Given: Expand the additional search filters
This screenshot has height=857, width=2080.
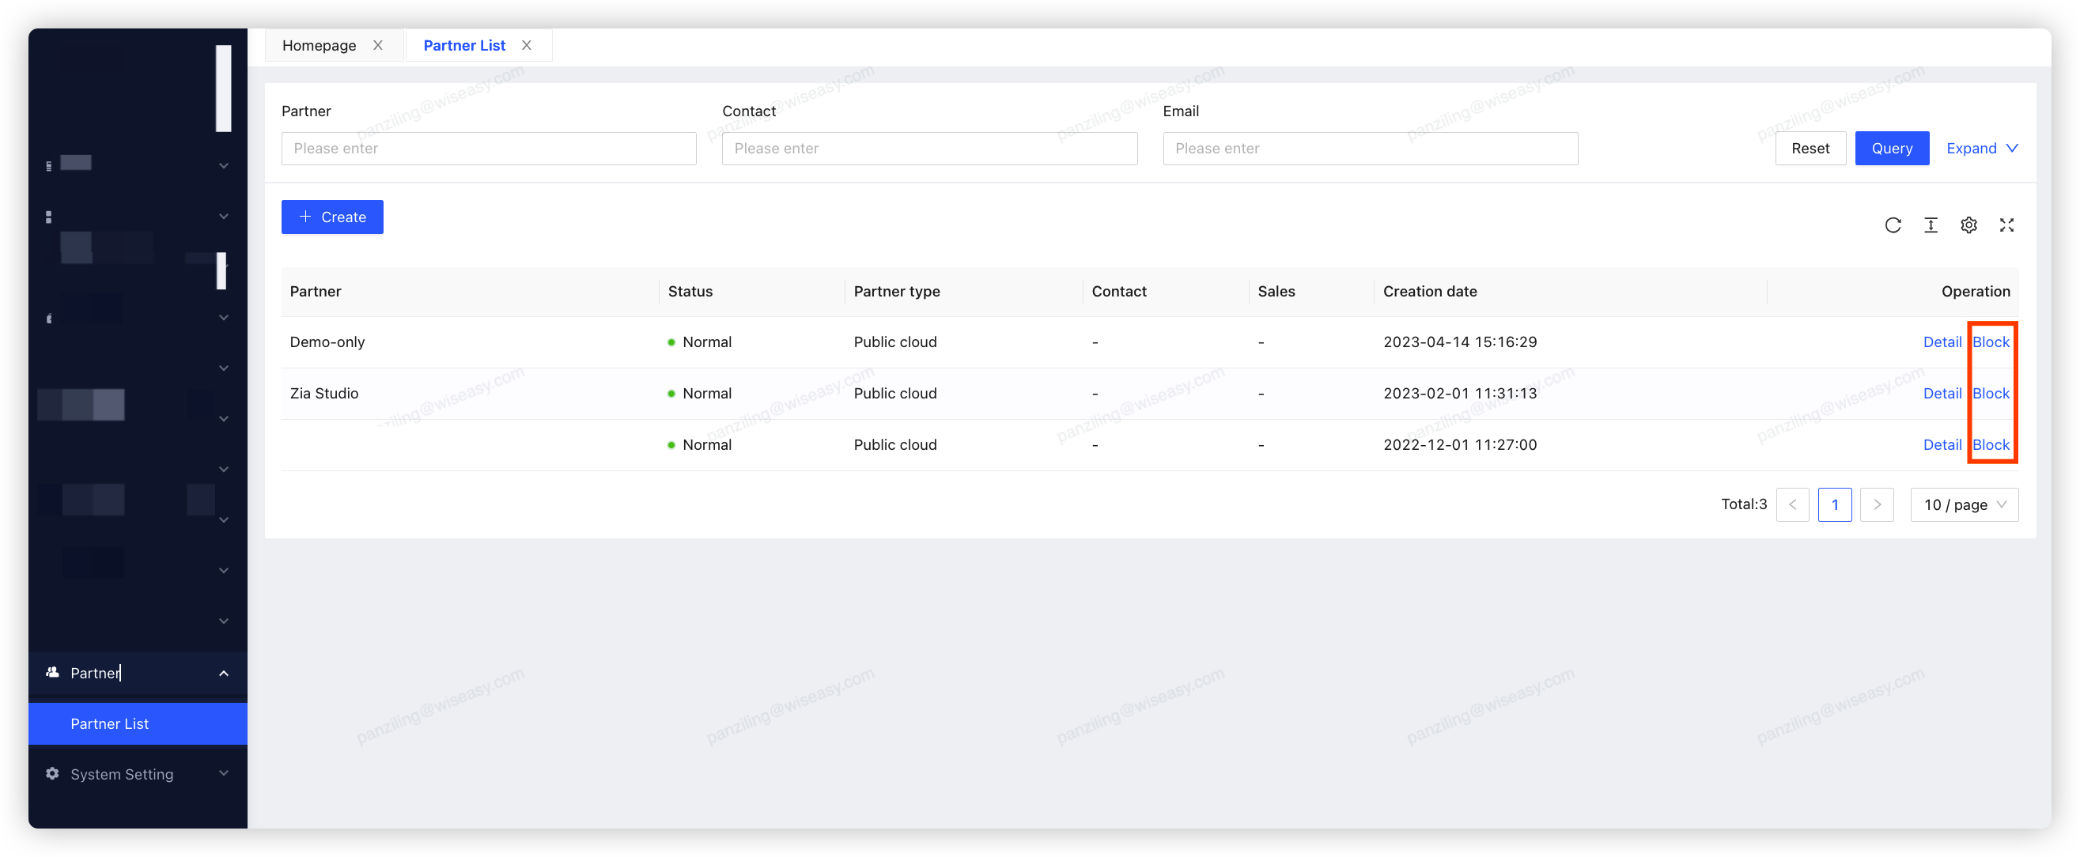Looking at the screenshot, I should tap(1981, 149).
